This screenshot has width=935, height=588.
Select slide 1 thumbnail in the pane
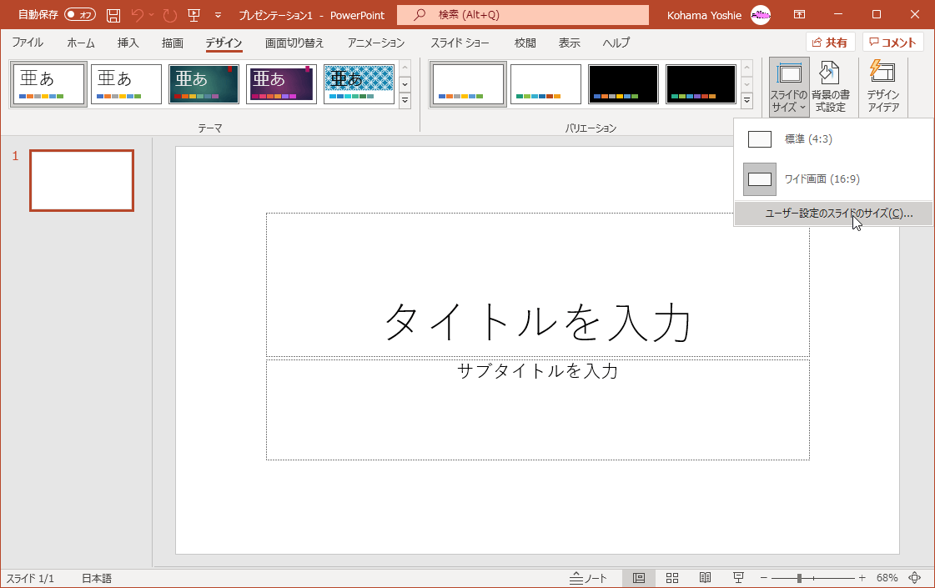coord(82,180)
